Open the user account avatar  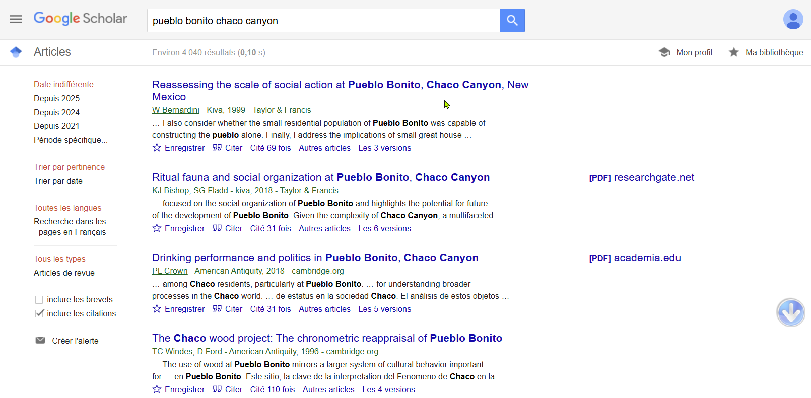click(x=793, y=20)
